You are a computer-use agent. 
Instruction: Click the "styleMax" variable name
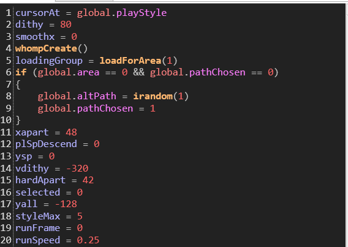point(38,216)
